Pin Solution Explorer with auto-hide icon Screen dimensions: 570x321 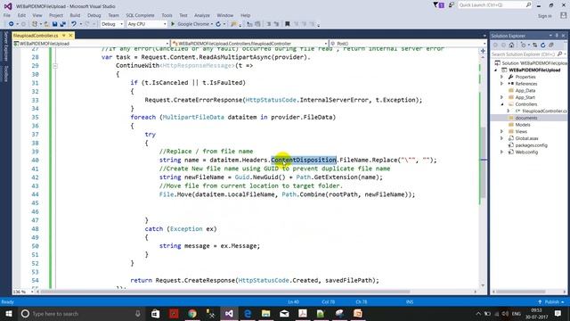(557, 36)
